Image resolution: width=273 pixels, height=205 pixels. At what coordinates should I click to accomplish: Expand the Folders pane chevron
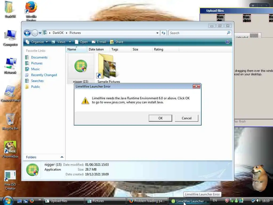[62, 157]
